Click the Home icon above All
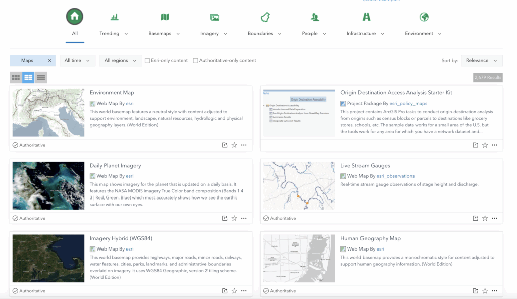The height and width of the screenshot is (299, 517). (x=75, y=17)
